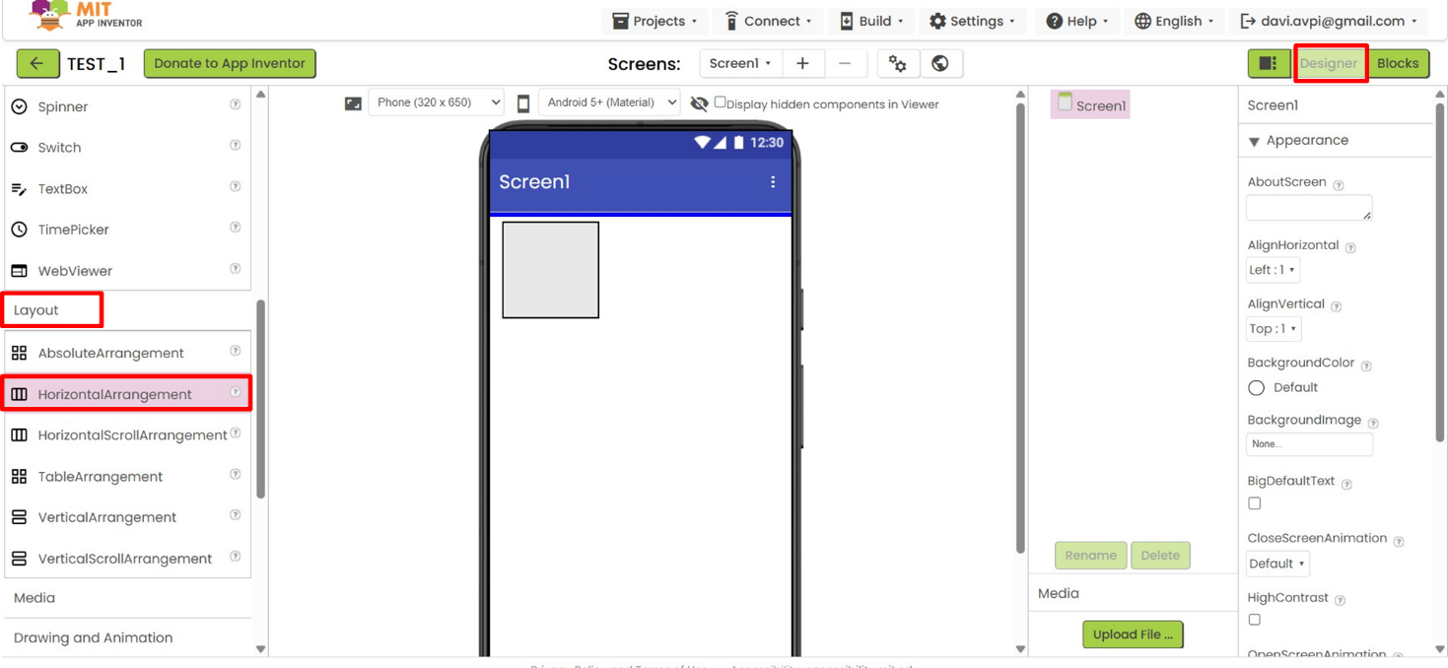The image size is (1448, 668).
Task: Click Donate to App Inventor button
Action: point(230,63)
